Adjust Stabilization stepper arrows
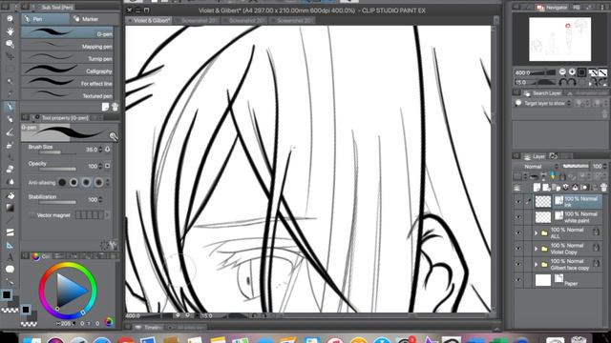 pyautogui.click(x=100, y=199)
